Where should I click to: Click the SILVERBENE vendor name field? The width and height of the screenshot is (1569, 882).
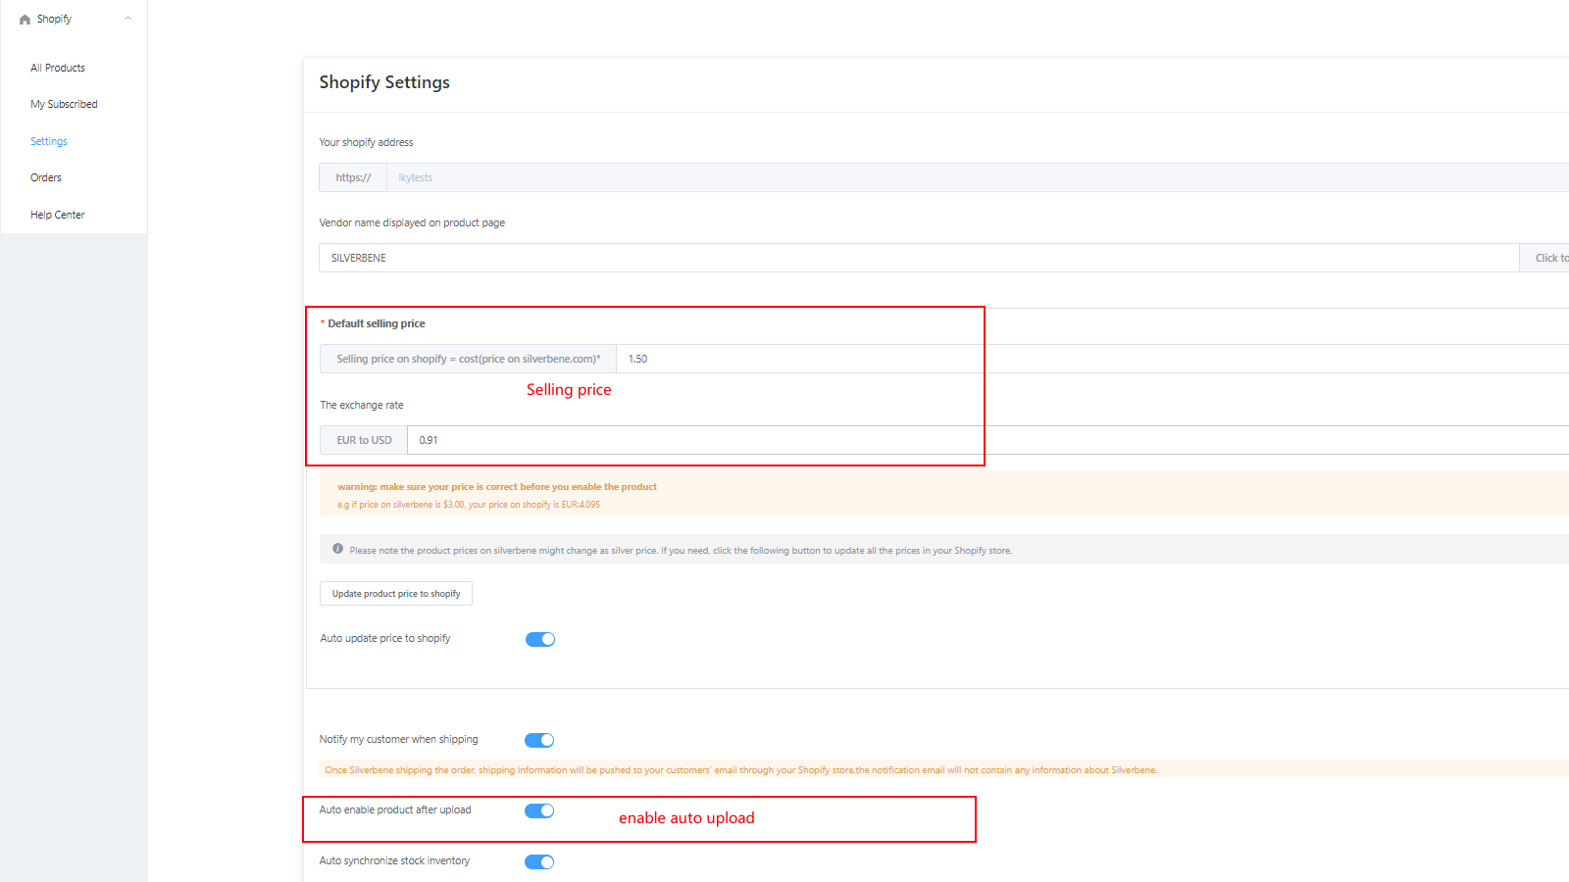coord(919,258)
